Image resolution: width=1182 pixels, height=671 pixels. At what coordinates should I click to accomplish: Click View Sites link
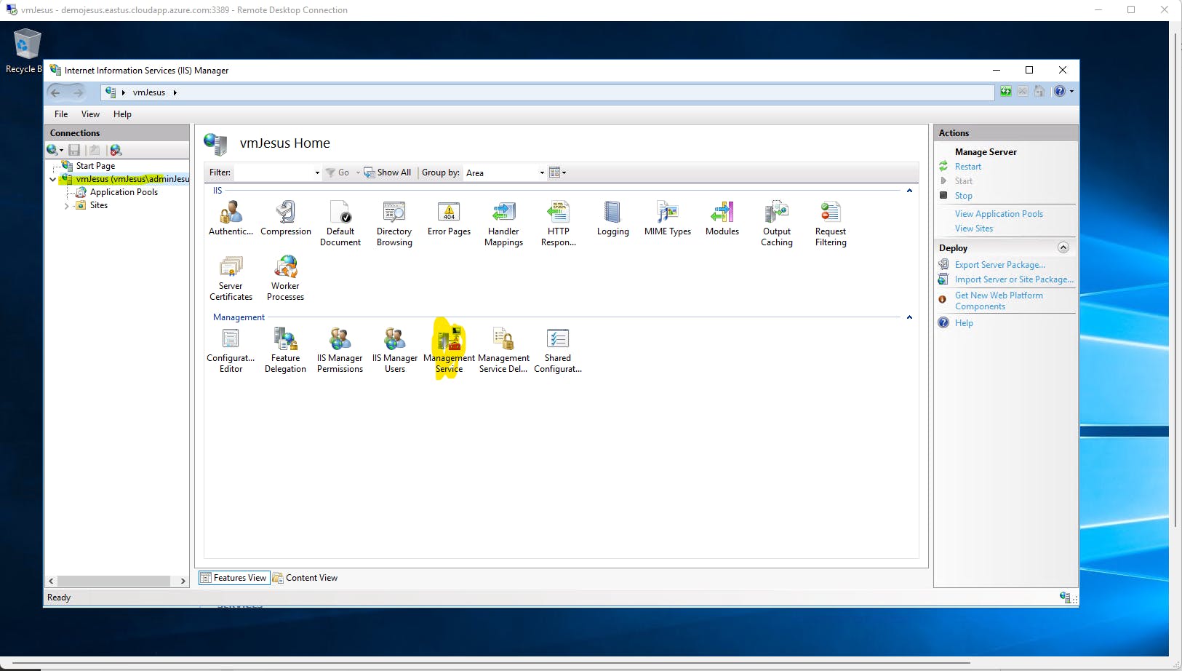coord(973,229)
